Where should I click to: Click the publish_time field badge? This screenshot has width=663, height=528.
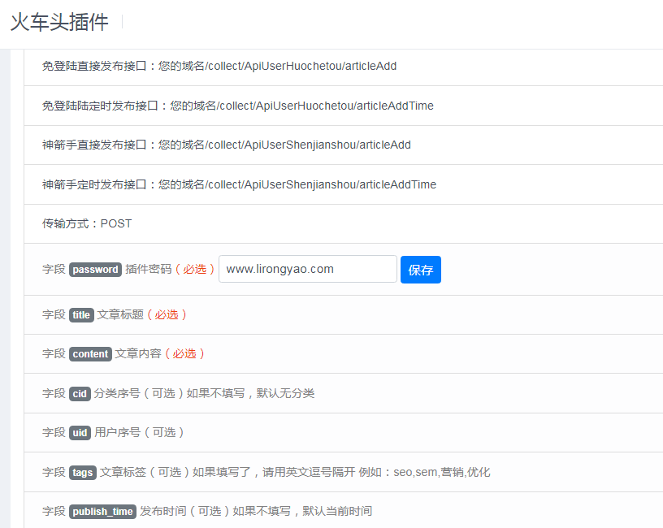[x=102, y=512]
